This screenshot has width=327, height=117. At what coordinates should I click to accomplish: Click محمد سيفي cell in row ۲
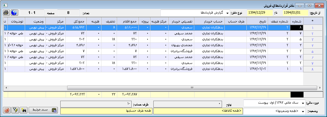coord(181,33)
